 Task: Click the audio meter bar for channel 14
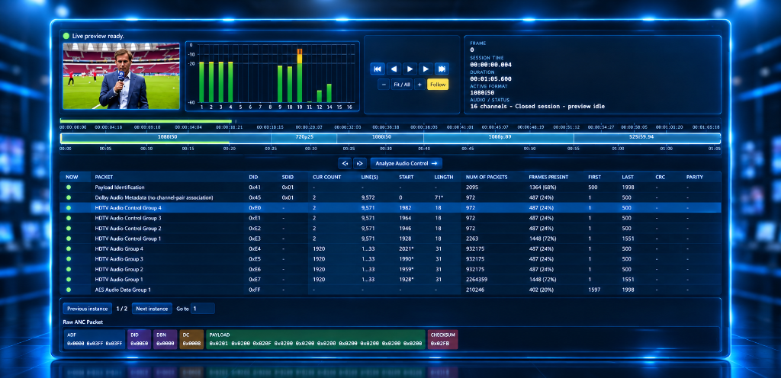[x=329, y=93]
